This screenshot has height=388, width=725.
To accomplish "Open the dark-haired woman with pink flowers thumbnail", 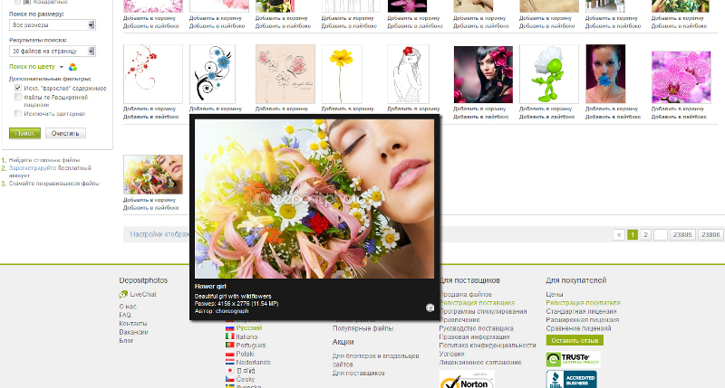I will [483, 74].
